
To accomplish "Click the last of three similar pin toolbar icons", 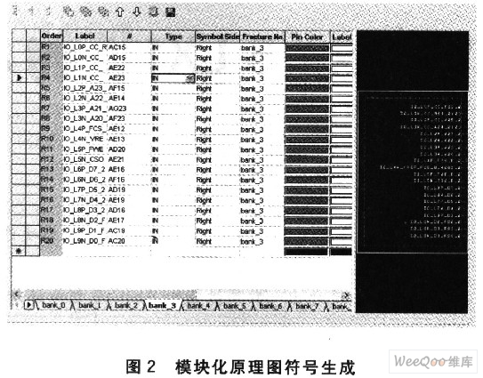I will coord(103,12).
